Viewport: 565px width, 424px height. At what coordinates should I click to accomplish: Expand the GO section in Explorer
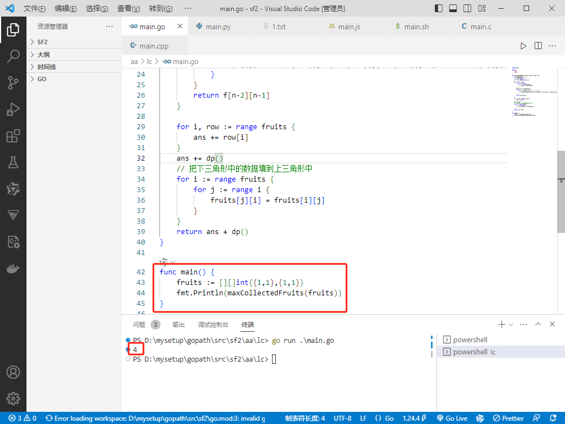point(74,79)
